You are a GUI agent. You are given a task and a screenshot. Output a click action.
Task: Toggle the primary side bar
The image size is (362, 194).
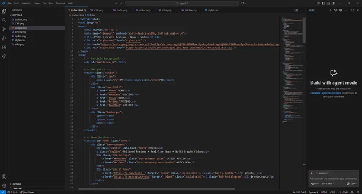pyautogui.click(x=323, y=3)
